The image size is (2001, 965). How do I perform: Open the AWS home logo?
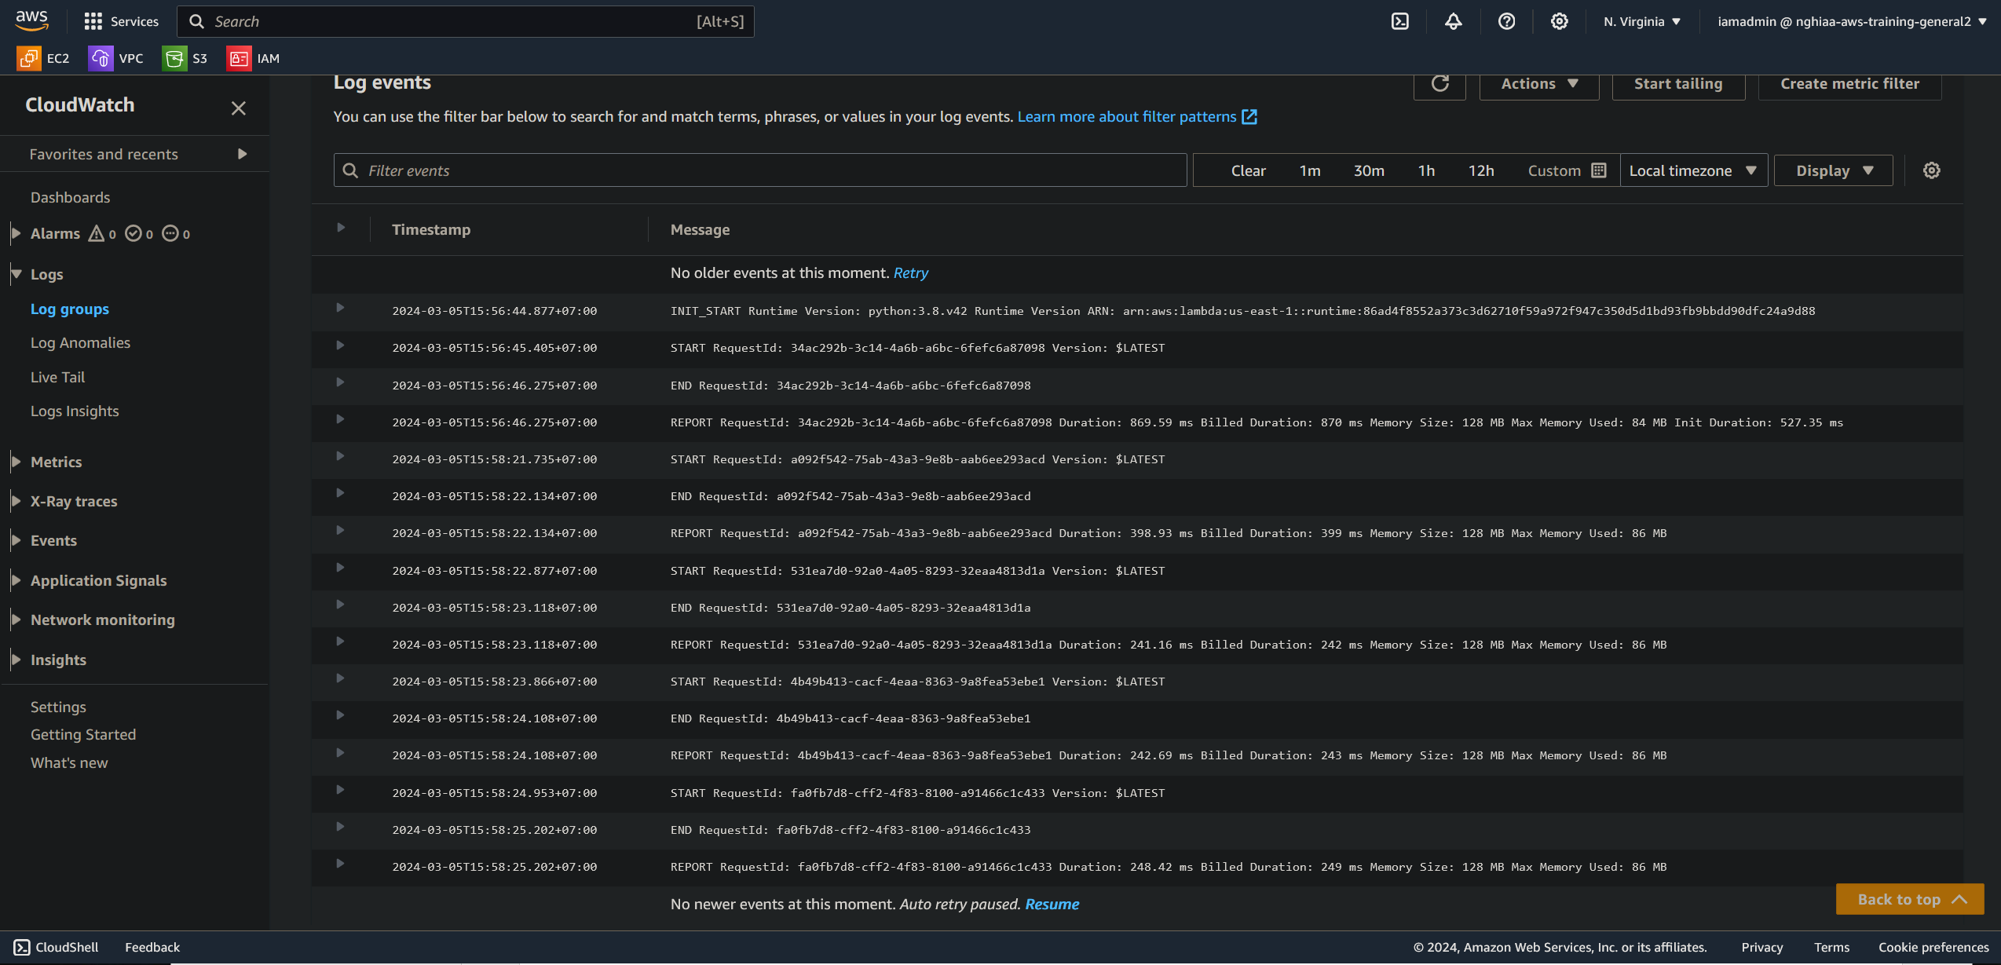[x=31, y=20]
